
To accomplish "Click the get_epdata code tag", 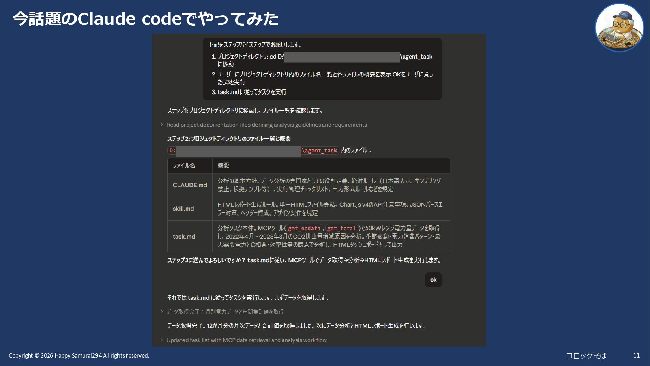I will tap(304, 228).
